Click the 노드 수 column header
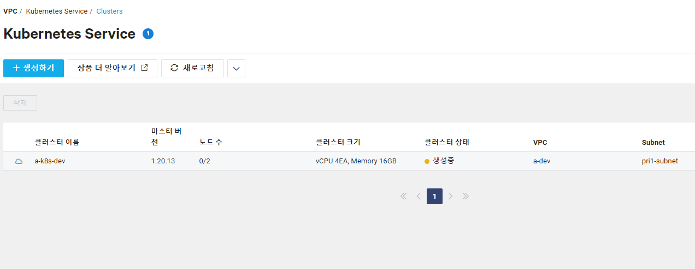 coord(210,142)
